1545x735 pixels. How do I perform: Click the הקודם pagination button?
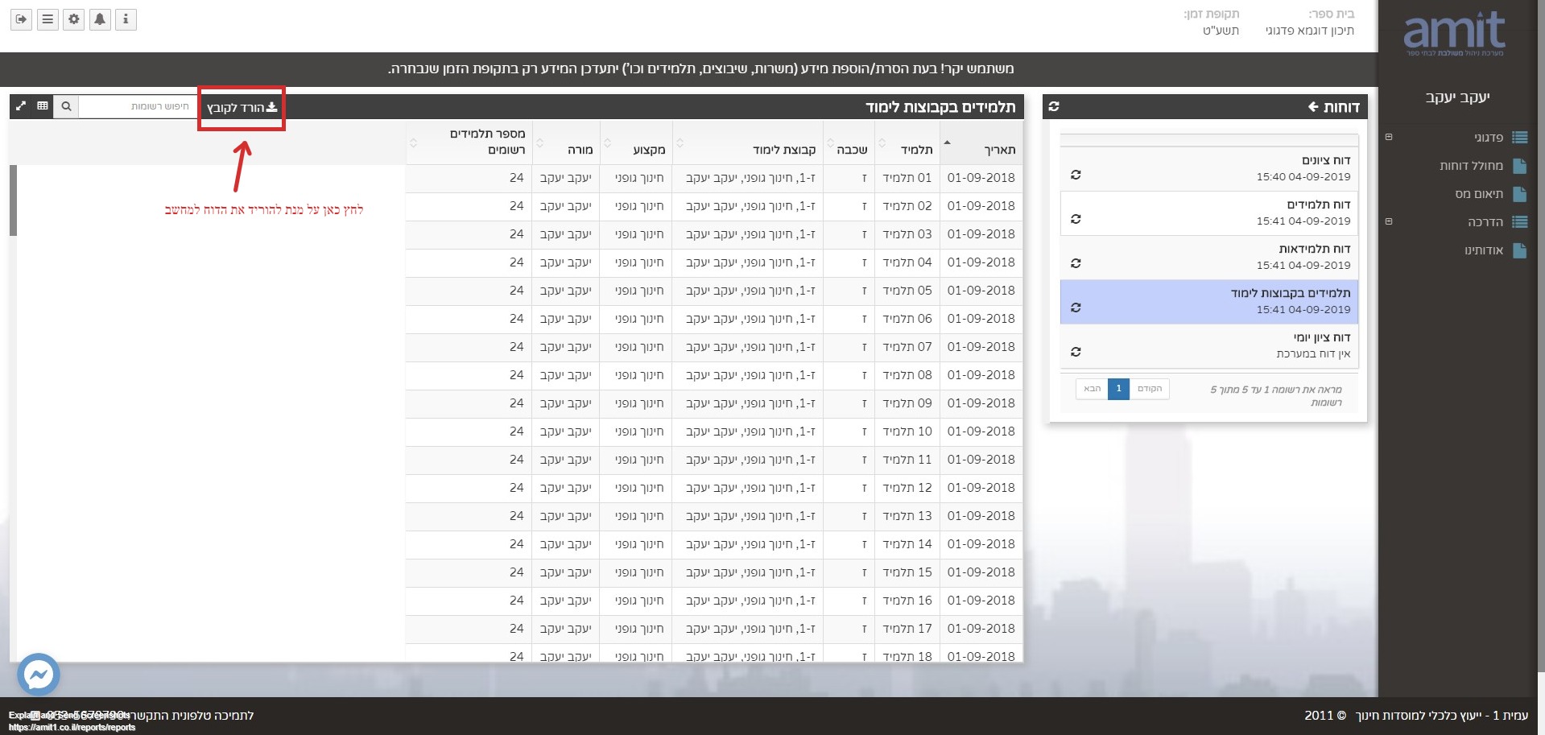[x=1150, y=389]
